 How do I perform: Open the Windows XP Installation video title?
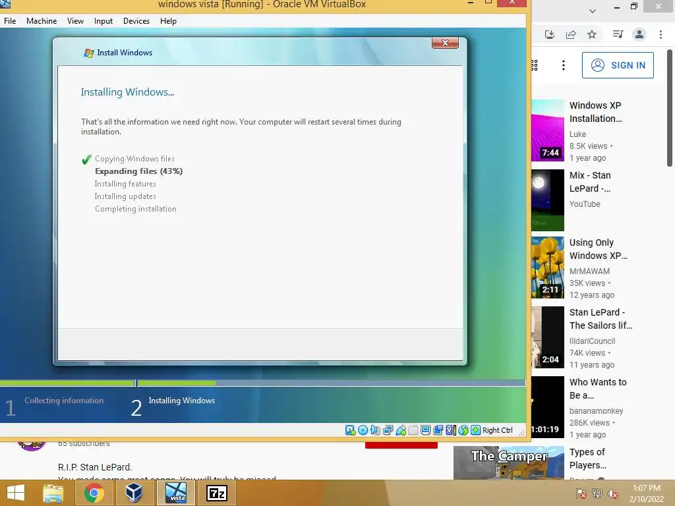coord(595,112)
